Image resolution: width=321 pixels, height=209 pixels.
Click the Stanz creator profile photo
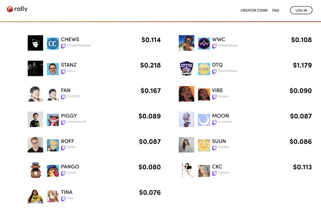(35, 69)
